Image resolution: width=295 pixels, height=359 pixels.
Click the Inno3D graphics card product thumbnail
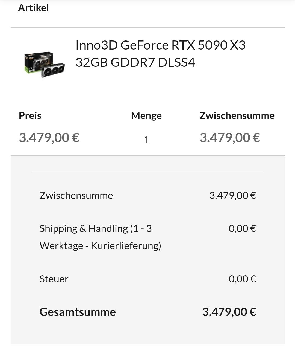click(45, 65)
